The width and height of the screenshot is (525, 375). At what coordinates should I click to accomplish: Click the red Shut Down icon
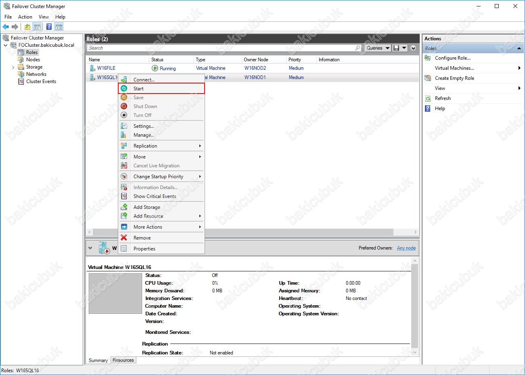[x=124, y=106]
